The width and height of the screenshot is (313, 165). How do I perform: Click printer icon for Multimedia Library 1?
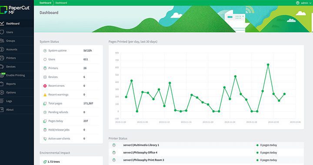pyautogui.click(x=114, y=145)
